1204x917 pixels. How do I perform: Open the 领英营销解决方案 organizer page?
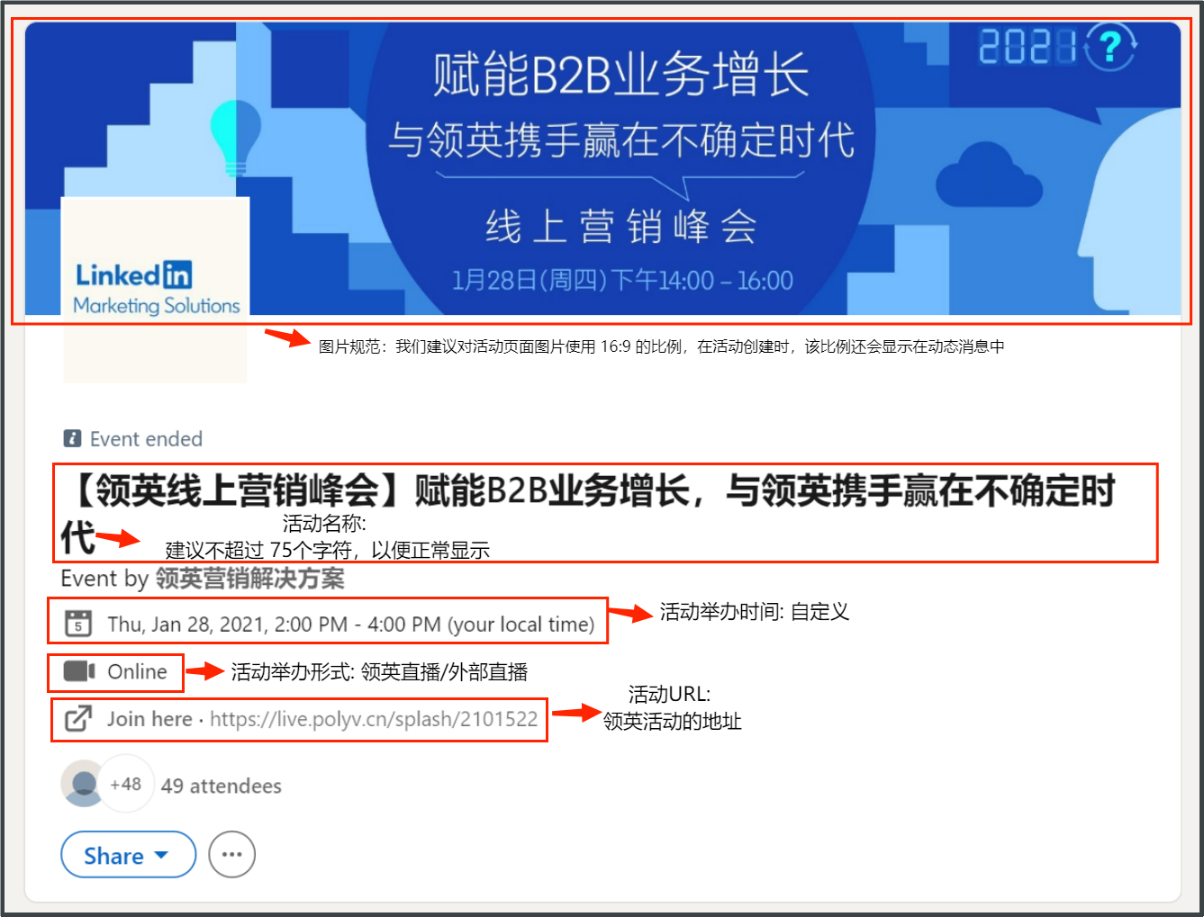pyautogui.click(x=249, y=579)
